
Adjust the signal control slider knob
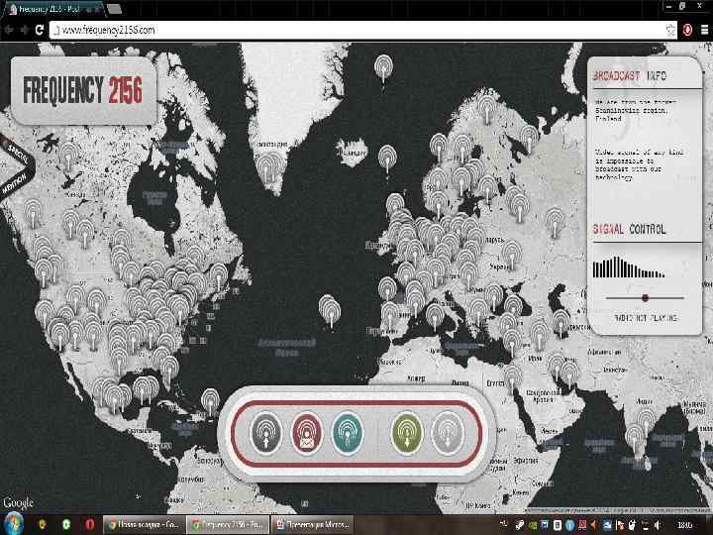(645, 298)
